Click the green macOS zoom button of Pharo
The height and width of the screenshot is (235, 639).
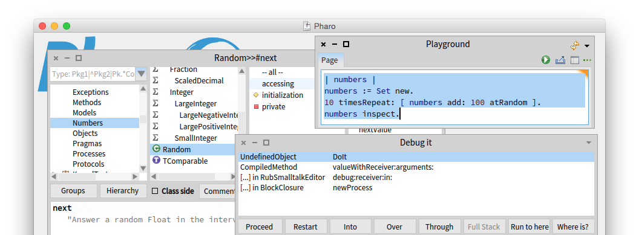point(67,26)
